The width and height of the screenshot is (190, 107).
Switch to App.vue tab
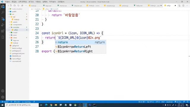click(x=48, y=6)
